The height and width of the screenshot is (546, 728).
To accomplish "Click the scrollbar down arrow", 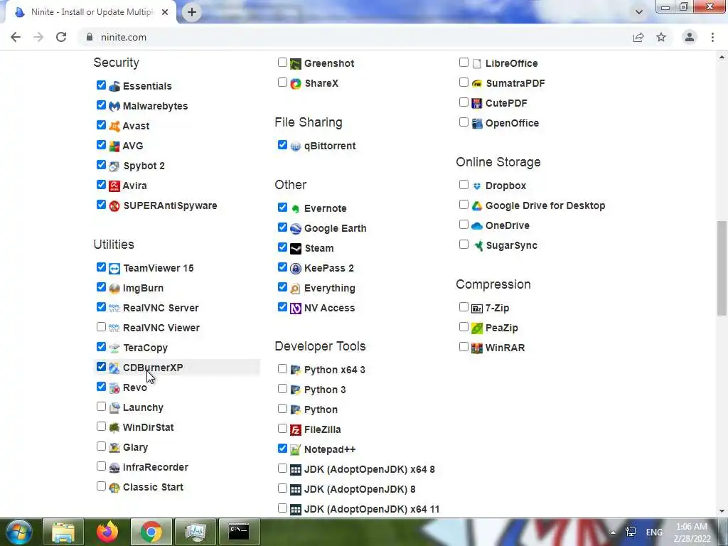I will click(722, 511).
